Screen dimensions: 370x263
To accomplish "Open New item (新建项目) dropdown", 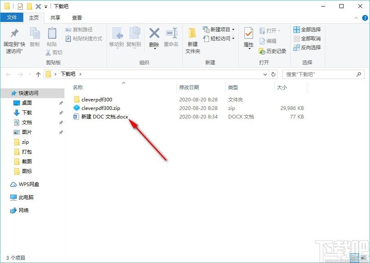I will click(219, 30).
